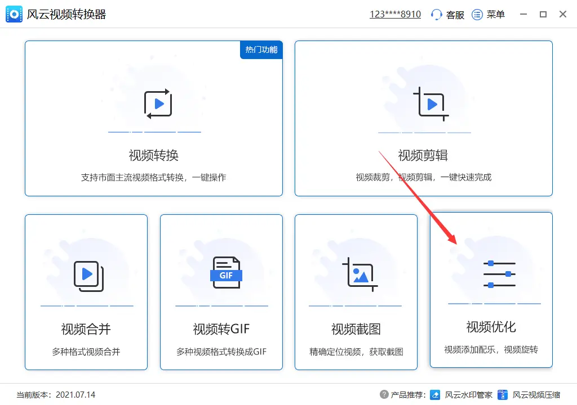Open the 菜单 menu label

(495, 15)
